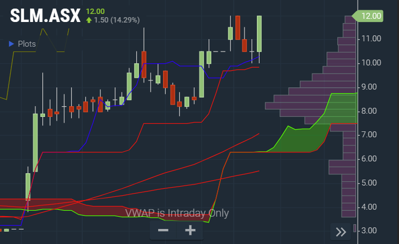This screenshot has width=399, height=244.
Task: Click the 11.00 price axis label
Action: click(x=371, y=39)
